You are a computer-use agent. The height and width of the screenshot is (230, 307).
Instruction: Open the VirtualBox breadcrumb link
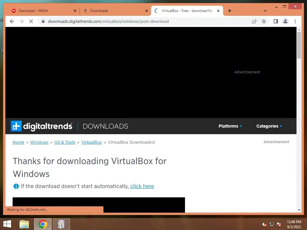point(92,142)
